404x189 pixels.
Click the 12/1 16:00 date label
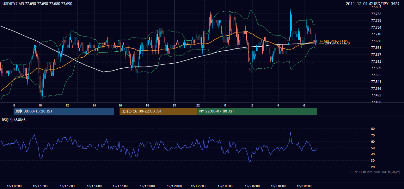click(120, 186)
